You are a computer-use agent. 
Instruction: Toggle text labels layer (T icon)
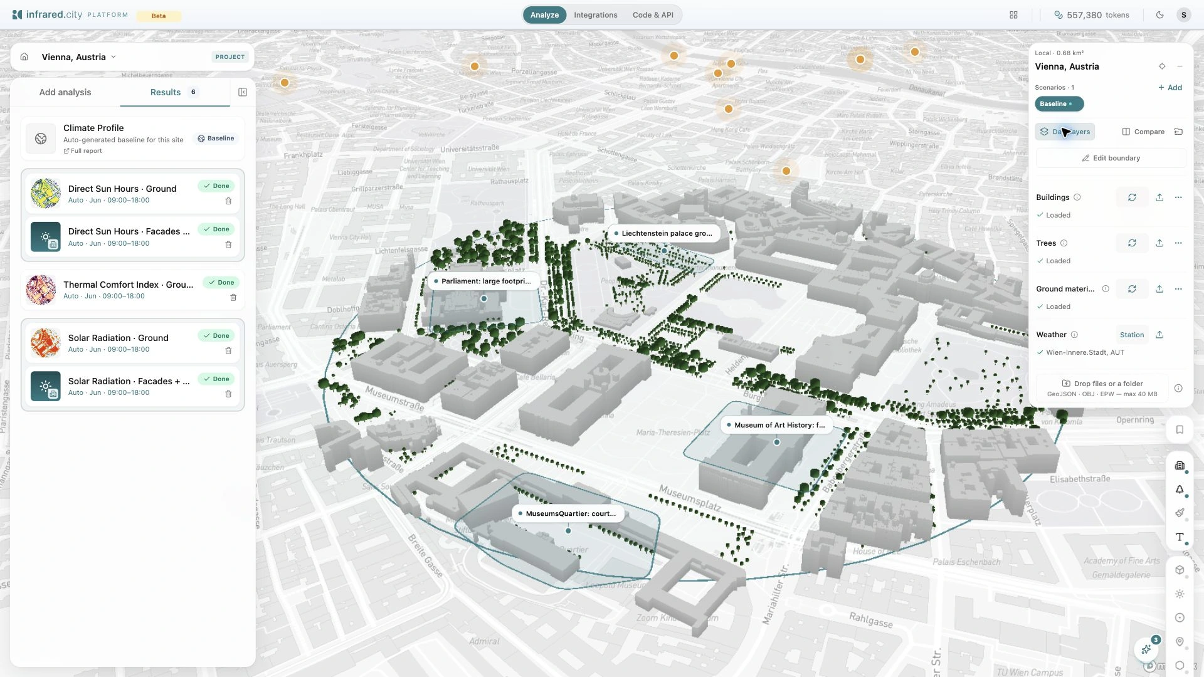pyautogui.click(x=1180, y=537)
